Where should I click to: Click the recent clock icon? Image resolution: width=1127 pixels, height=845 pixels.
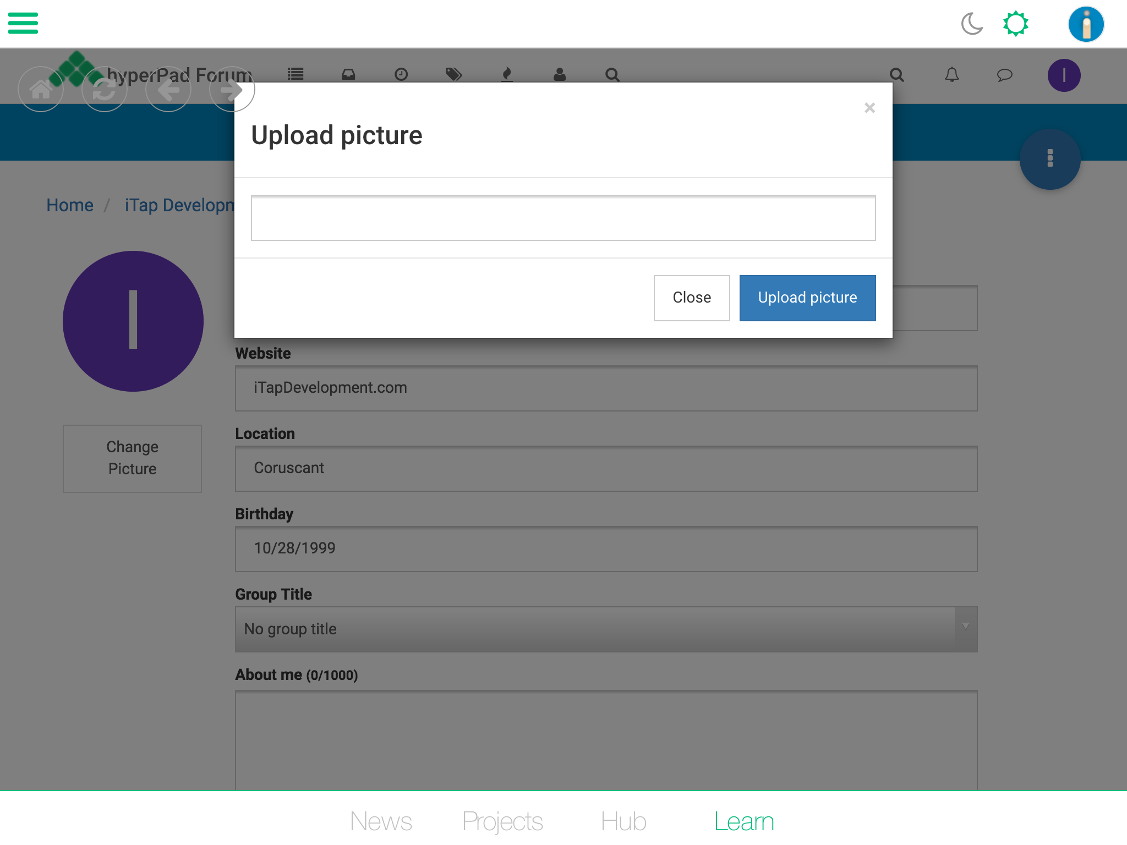pyautogui.click(x=401, y=74)
